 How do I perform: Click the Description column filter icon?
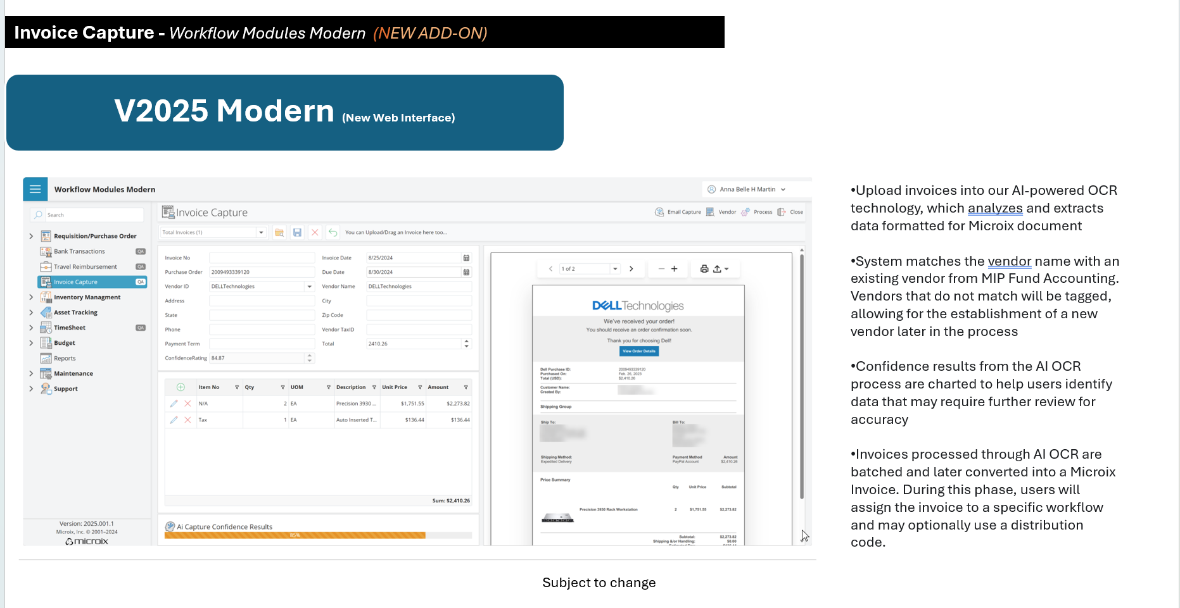[x=374, y=387]
